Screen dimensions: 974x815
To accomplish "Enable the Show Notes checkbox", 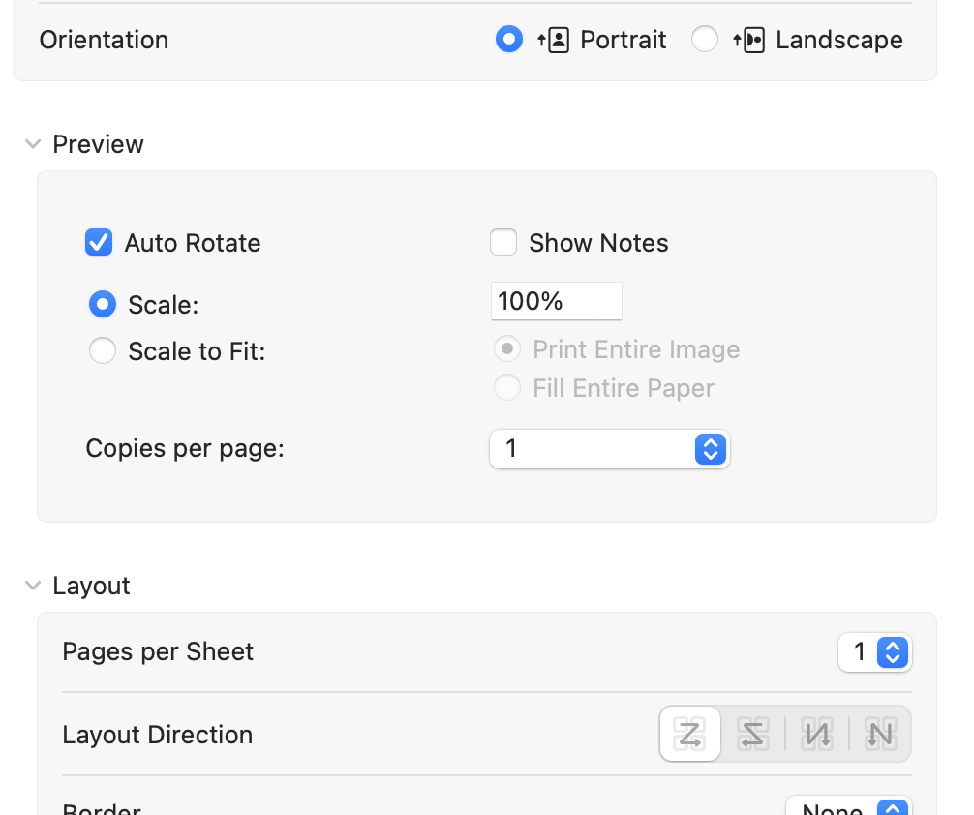I will coord(503,242).
